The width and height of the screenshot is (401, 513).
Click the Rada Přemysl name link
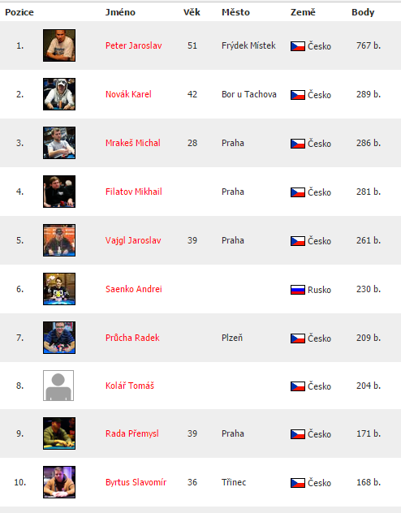(x=132, y=433)
